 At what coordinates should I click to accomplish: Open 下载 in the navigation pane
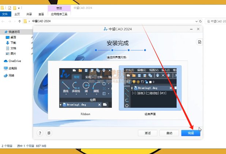[13, 43]
